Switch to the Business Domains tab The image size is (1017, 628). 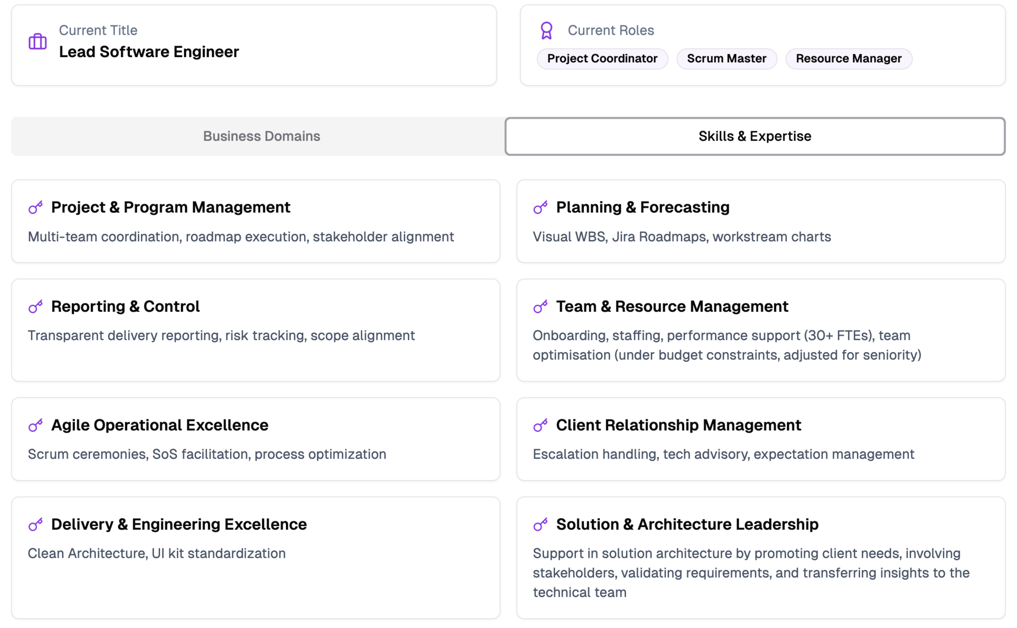click(261, 136)
